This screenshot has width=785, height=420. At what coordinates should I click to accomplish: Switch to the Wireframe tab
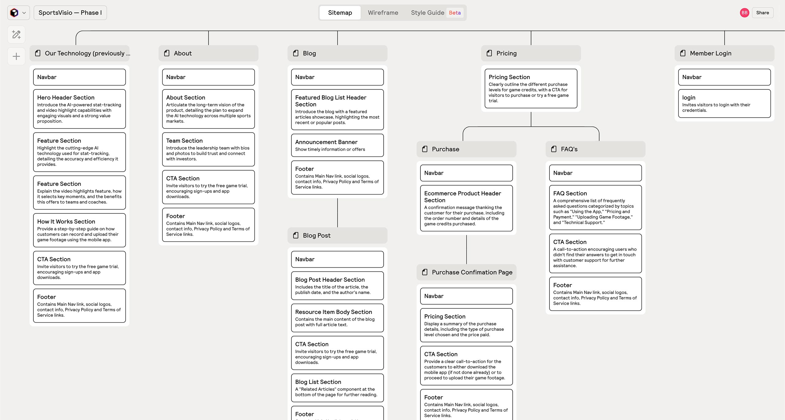click(383, 13)
